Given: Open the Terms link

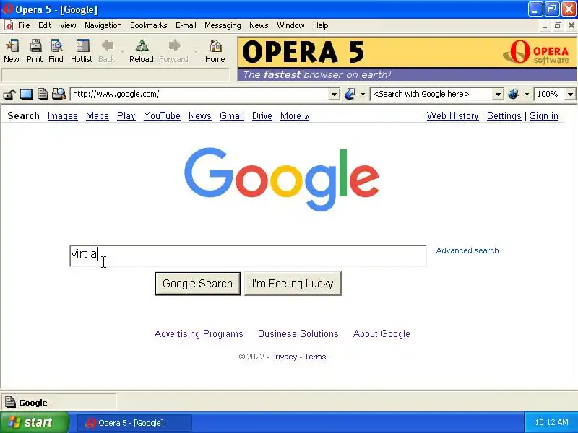Looking at the screenshot, I should (x=315, y=357).
